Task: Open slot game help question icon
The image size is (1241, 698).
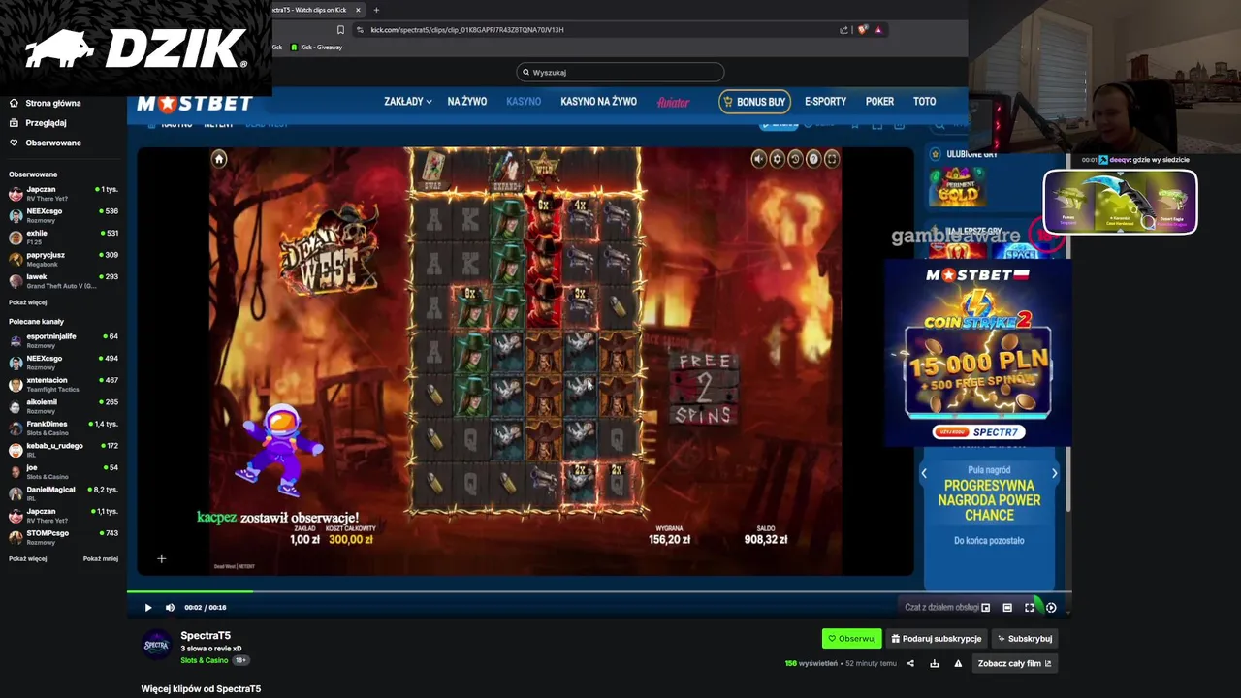Action: pyautogui.click(x=813, y=159)
